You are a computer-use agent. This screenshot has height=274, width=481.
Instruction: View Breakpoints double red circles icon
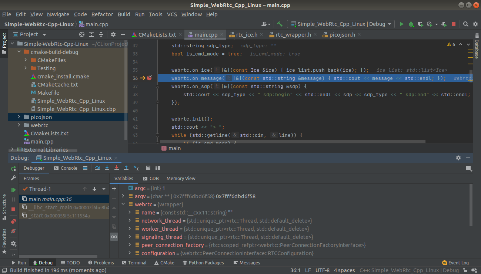click(x=13, y=221)
